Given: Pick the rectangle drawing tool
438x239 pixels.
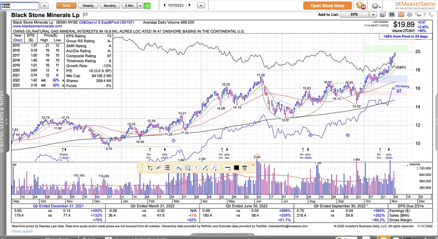Looking at the screenshot, I should [x=187, y=167].
